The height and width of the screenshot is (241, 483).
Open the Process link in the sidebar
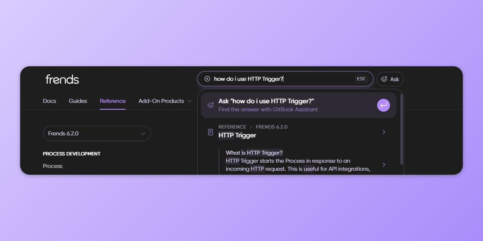coord(53,166)
